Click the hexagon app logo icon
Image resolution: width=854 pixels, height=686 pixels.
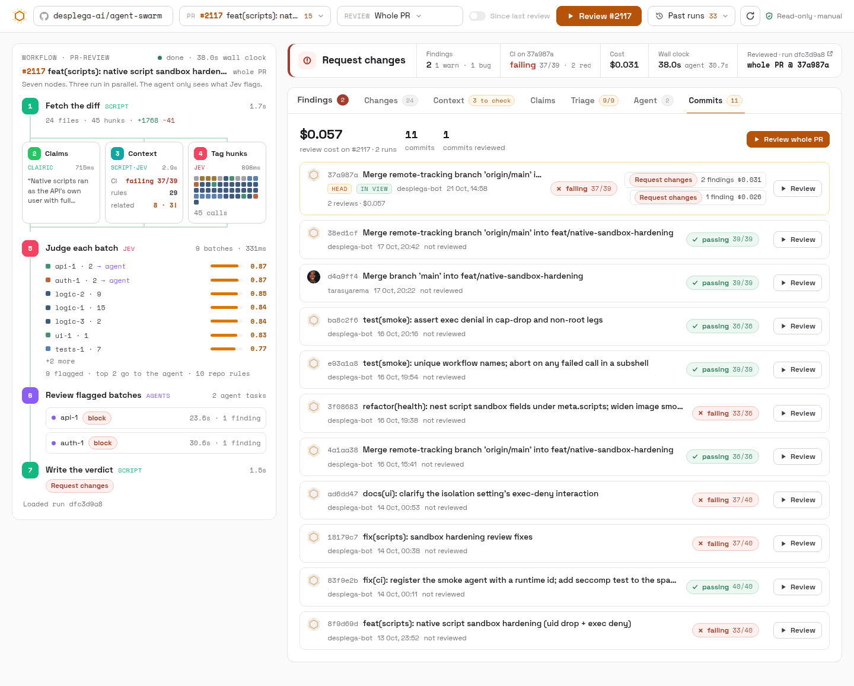(20, 16)
